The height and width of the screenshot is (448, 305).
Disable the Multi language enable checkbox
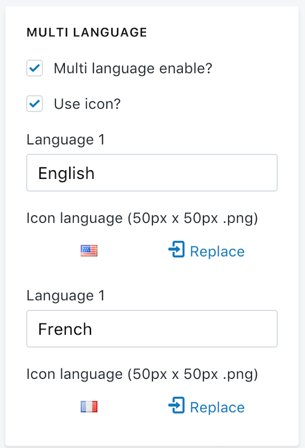click(x=35, y=69)
